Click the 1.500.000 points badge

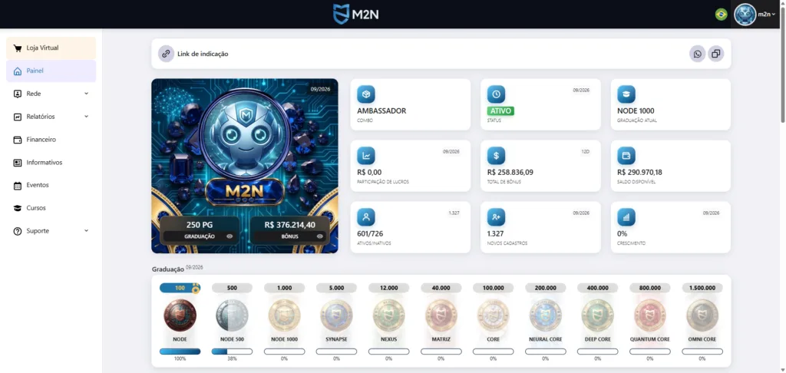point(702,289)
